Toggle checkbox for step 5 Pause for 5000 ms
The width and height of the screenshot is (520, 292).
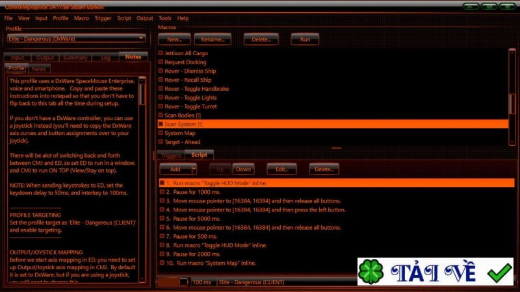(162, 219)
